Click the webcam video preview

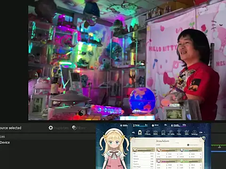pyautogui.click(x=127, y=60)
